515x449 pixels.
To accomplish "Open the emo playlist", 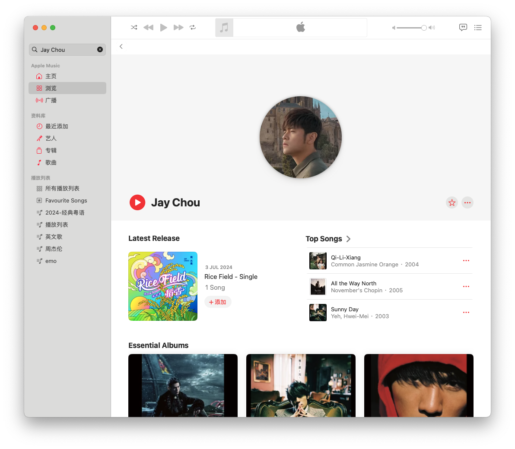I will tap(67, 261).
